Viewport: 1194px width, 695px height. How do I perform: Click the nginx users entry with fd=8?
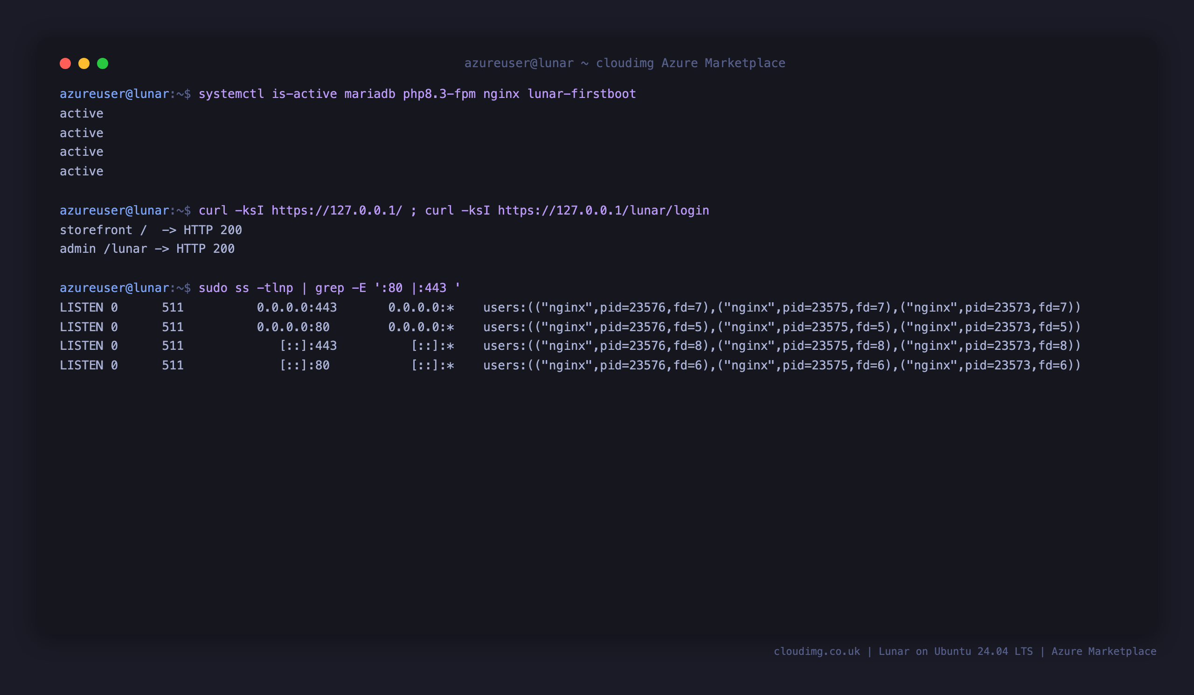pyautogui.click(x=782, y=346)
